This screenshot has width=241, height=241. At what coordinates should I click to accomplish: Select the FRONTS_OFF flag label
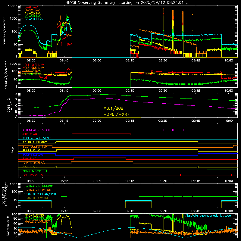tap(32, 171)
